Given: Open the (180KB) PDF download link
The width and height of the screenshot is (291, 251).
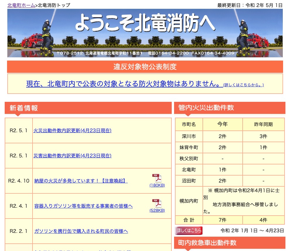Looking at the screenshot, I should point(157,185).
